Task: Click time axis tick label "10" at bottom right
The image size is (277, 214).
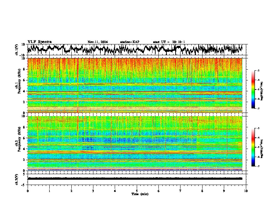Action: pos(246,191)
